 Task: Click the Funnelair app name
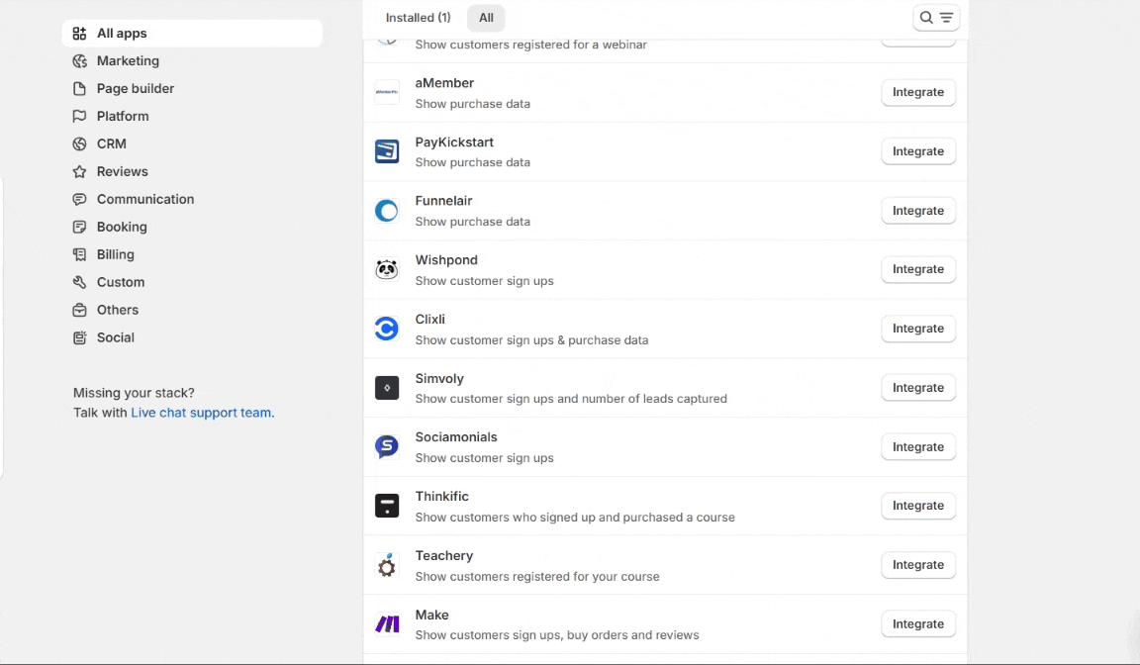click(x=443, y=201)
